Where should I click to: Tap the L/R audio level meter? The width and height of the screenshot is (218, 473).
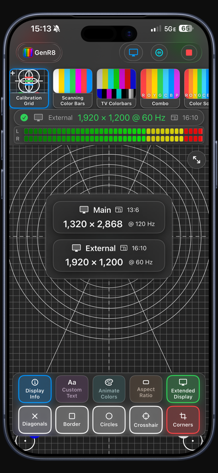click(109, 135)
